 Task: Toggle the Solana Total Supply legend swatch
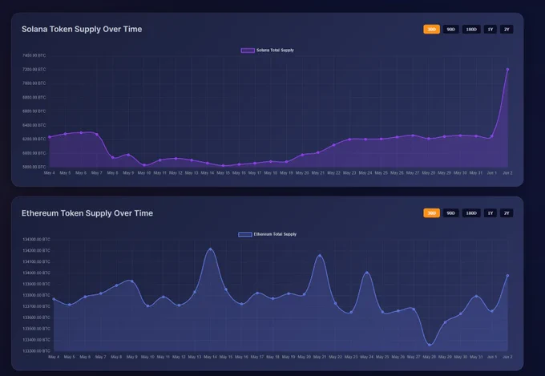(248, 51)
